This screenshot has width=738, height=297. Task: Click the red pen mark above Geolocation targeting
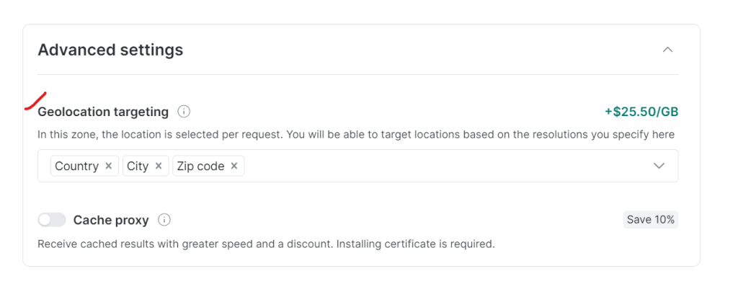pos(36,100)
